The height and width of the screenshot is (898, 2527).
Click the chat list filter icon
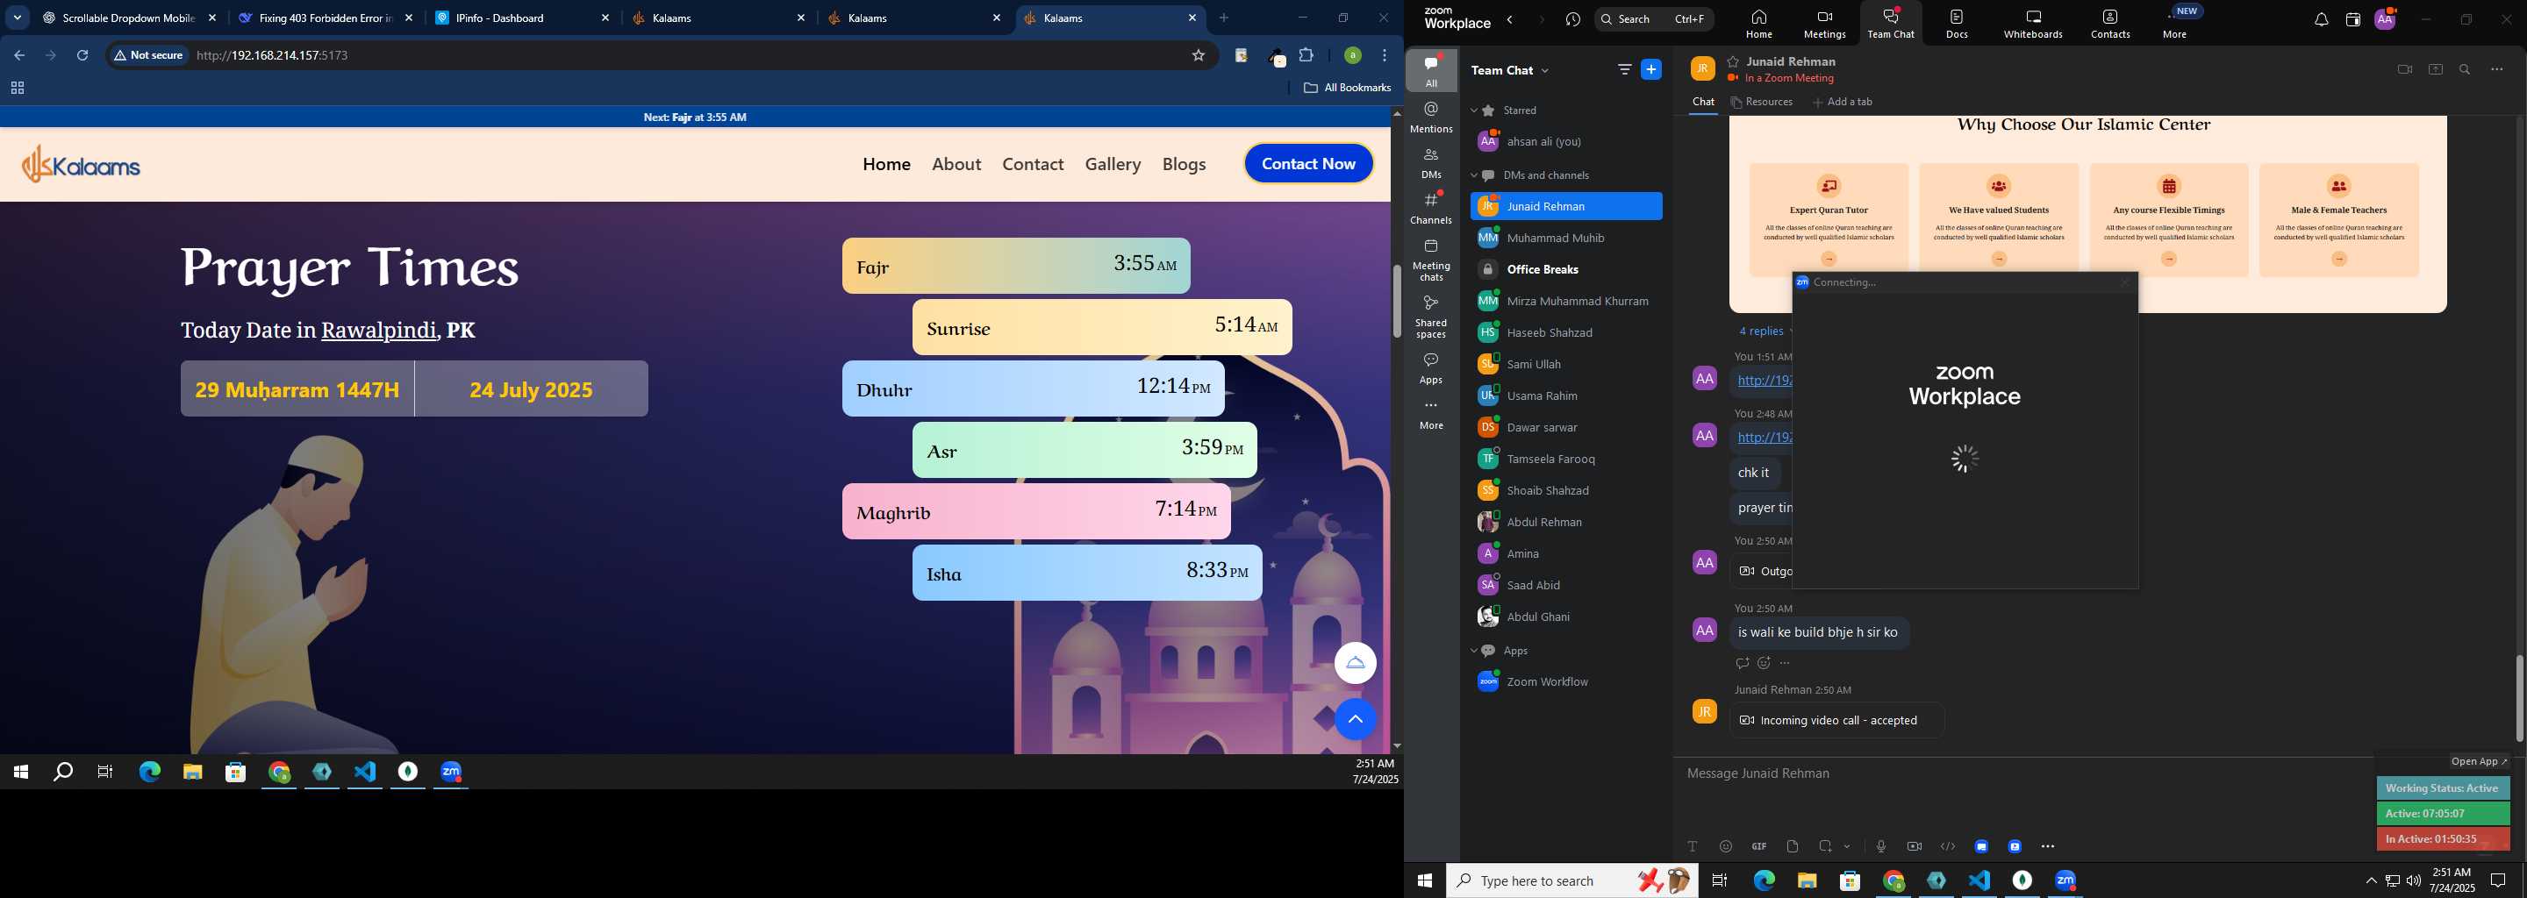[1624, 69]
